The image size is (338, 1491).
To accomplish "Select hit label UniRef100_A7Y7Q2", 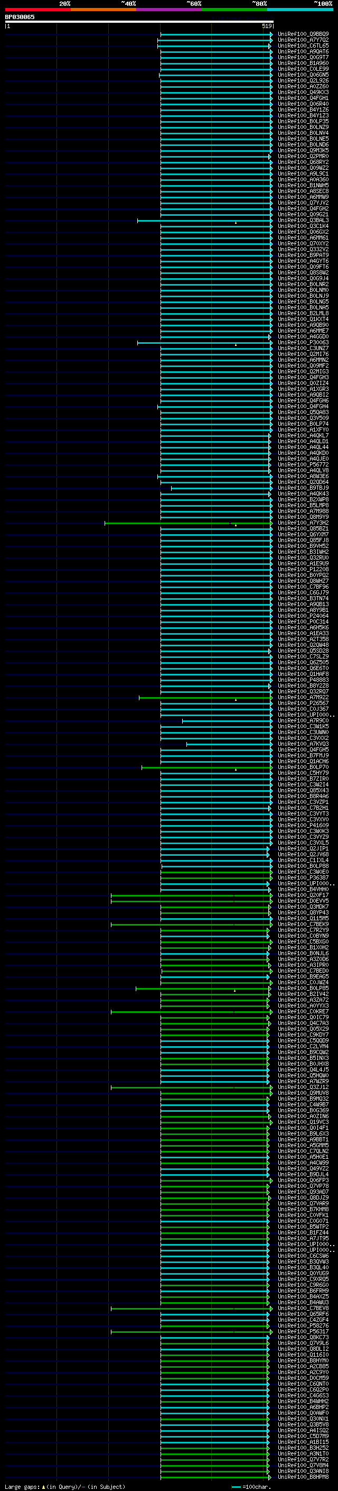I will pos(303,40).
